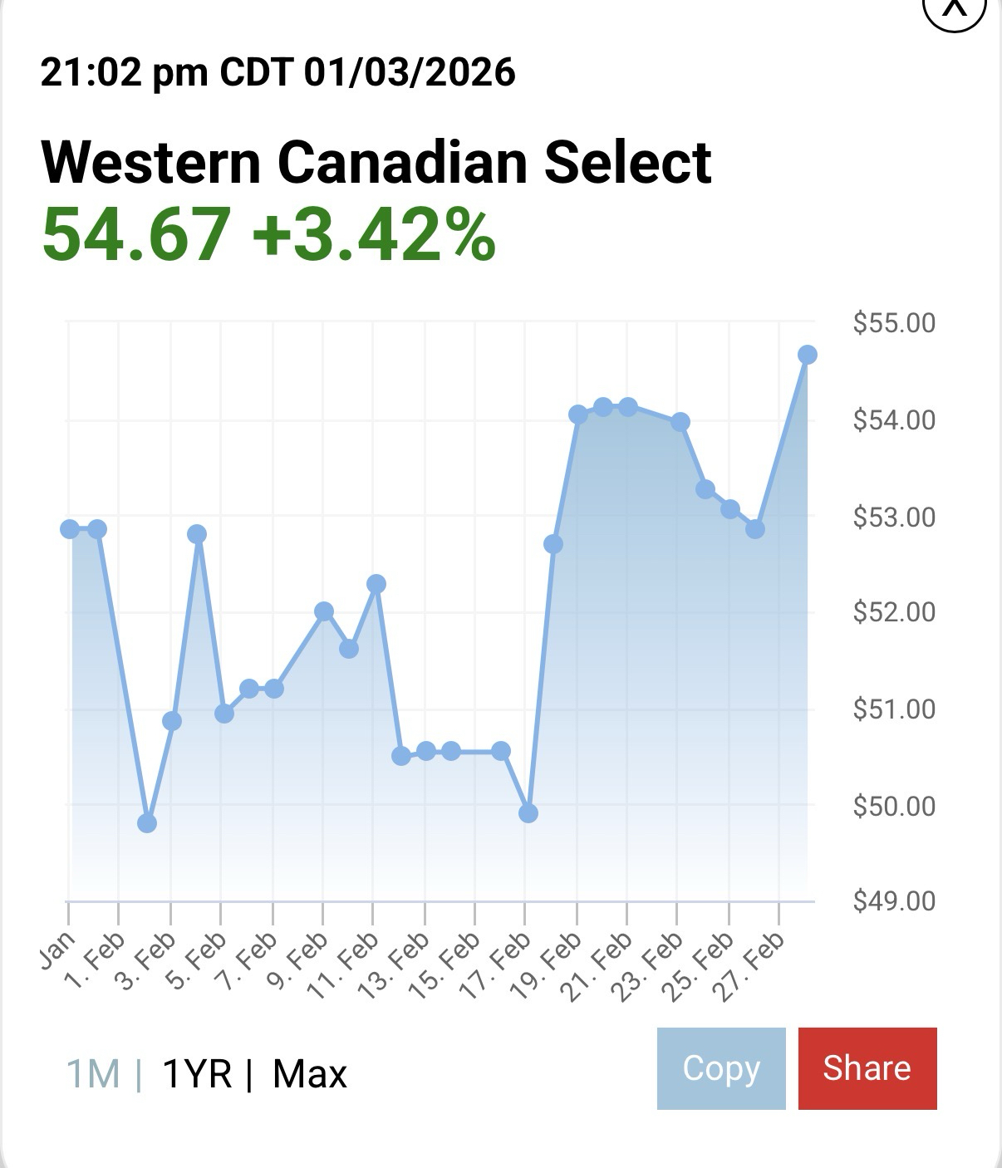
Task: Select the Max time range
Action: tap(309, 1073)
